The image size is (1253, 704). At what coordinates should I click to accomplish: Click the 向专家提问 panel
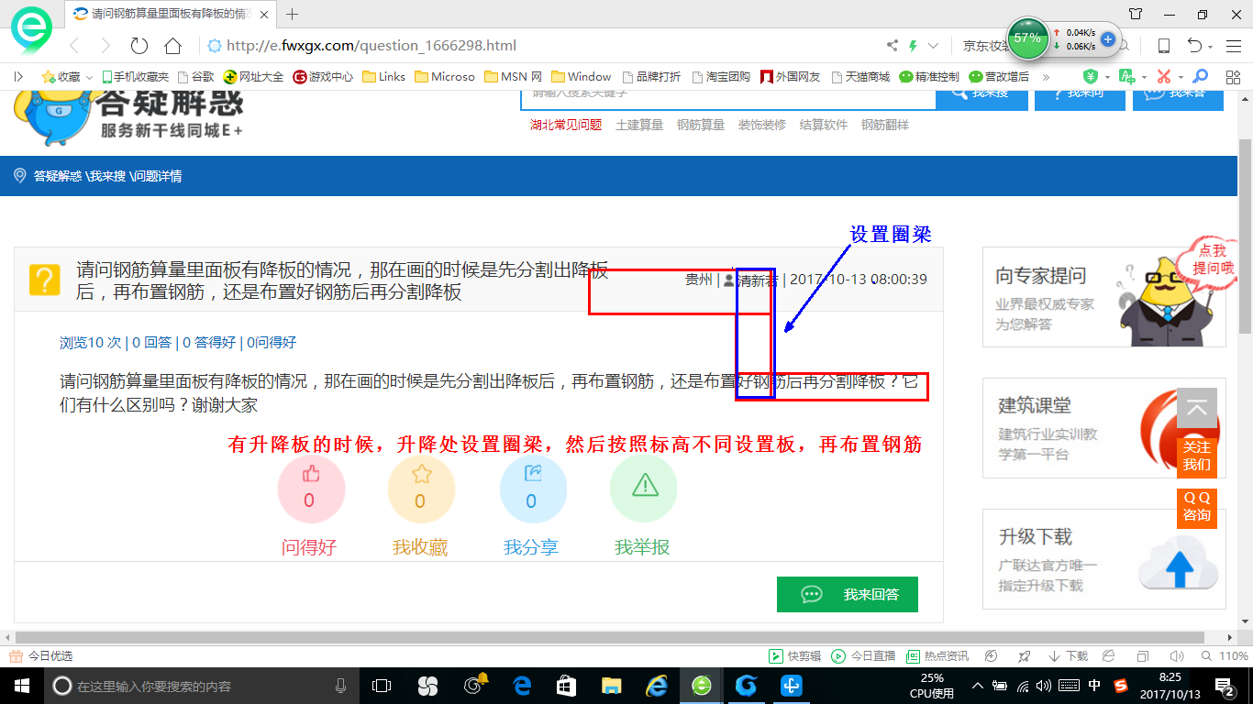coord(1104,297)
